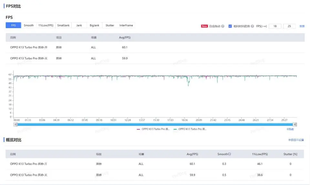This screenshot has height=185, width=310.
Task: Click the red New badge
Action: coord(204,26)
